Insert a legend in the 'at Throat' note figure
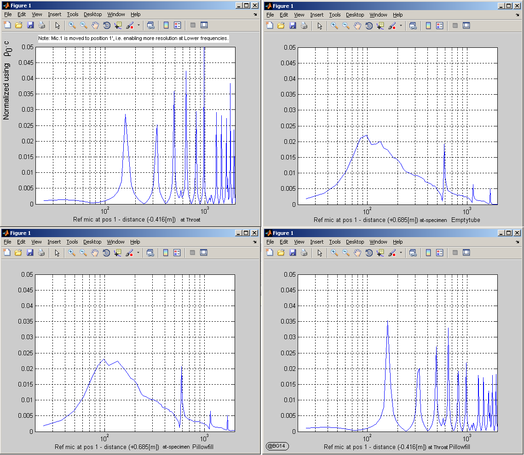Viewport: 524px width, 455px height. (x=178, y=25)
